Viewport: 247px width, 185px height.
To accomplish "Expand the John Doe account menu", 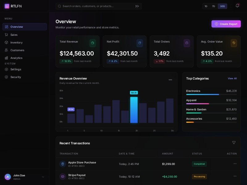I will 43,177.
